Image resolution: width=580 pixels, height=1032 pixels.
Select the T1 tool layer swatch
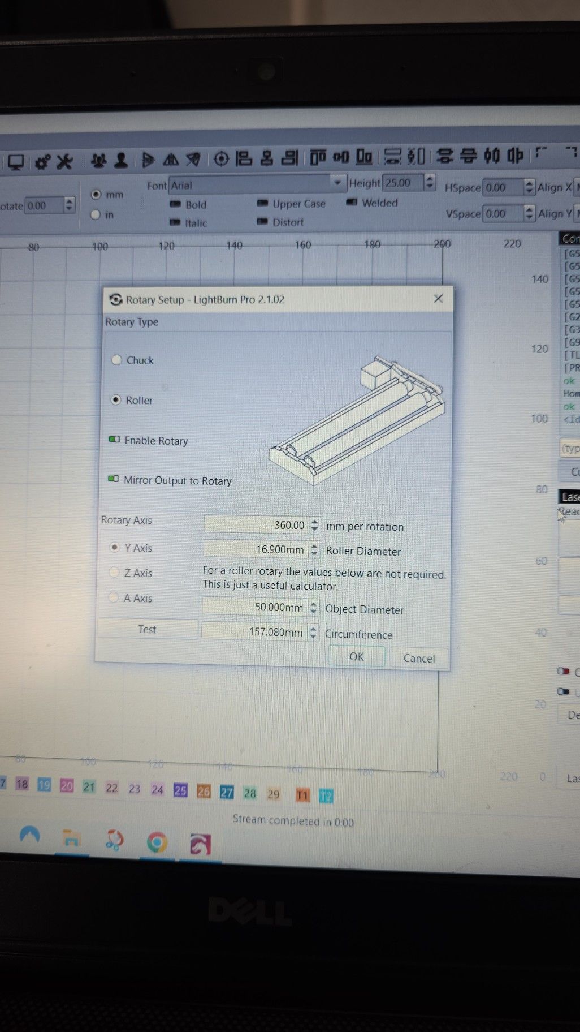click(302, 795)
